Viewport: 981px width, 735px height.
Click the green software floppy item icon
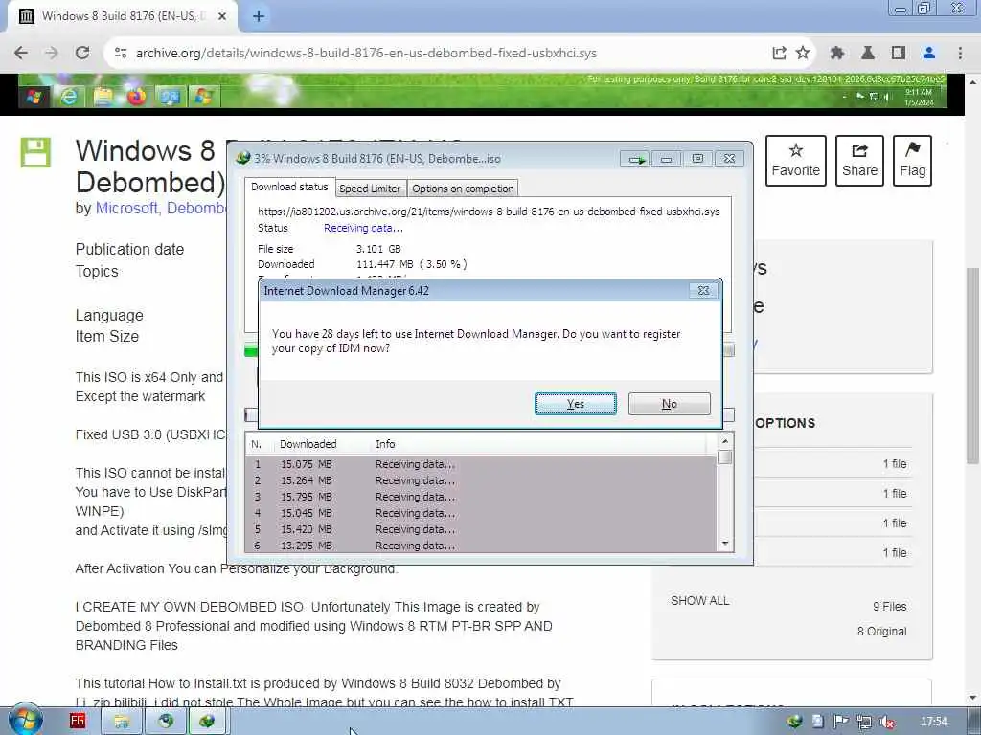[35, 152]
